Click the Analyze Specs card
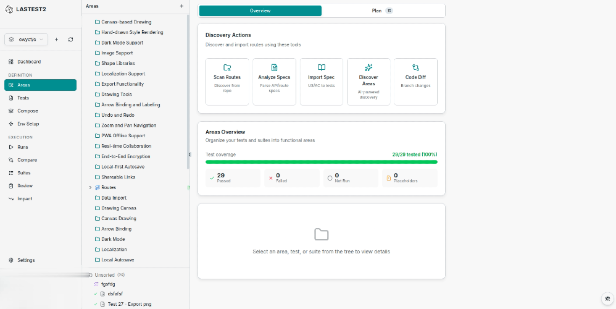This screenshot has height=309, width=616. coord(274,82)
